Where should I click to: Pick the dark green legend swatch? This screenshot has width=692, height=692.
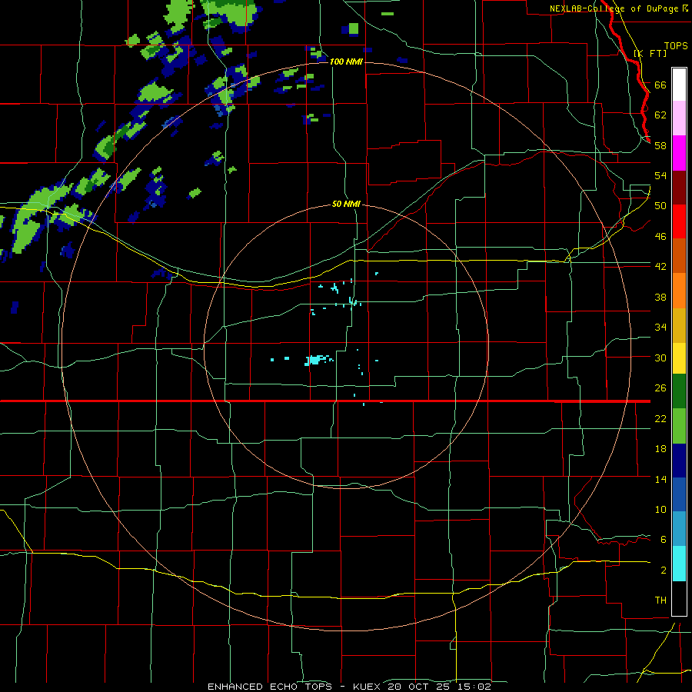679,391
